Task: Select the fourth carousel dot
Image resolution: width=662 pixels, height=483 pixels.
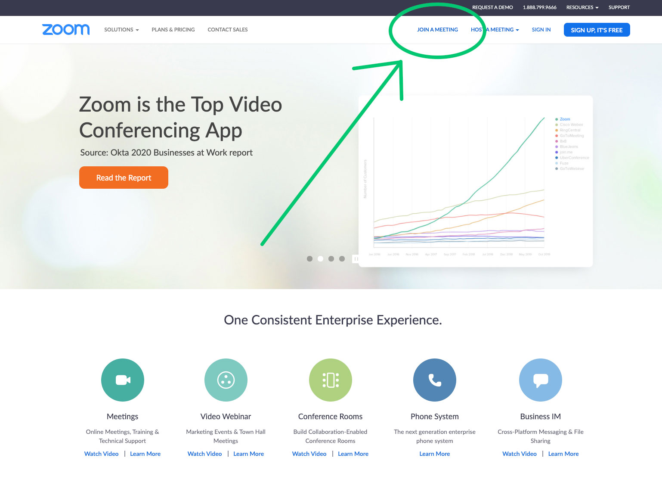Action: (x=342, y=259)
